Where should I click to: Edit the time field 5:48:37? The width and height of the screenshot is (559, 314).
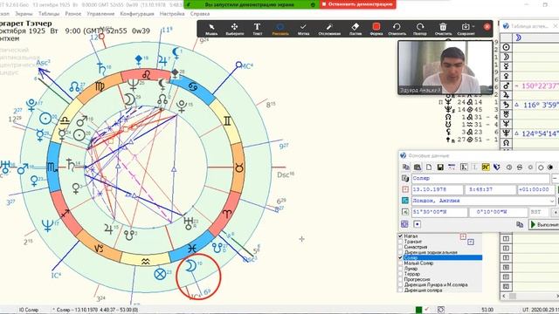point(490,189)
